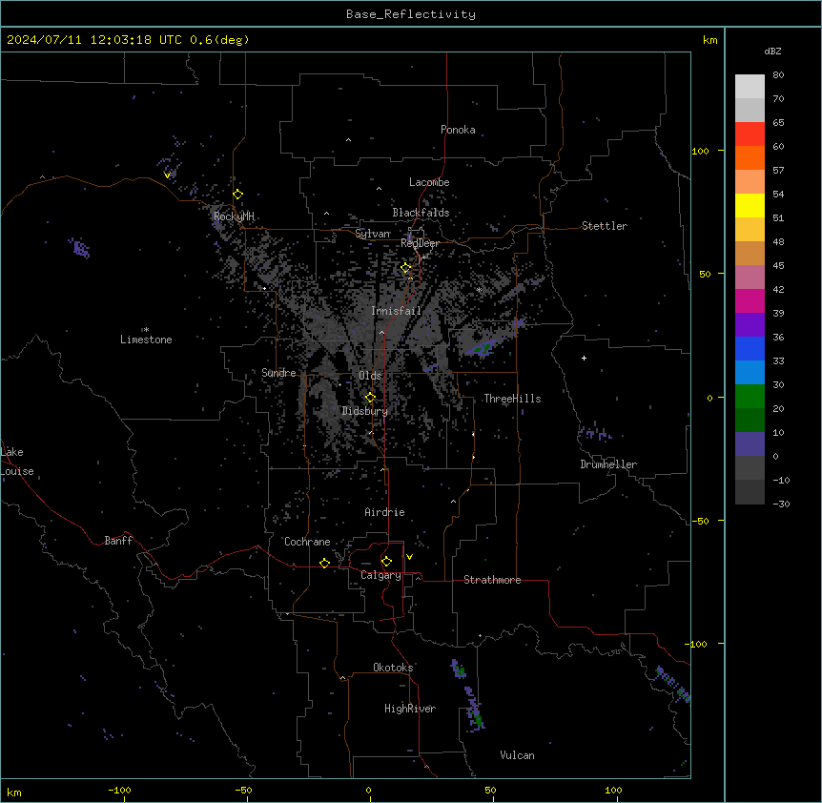Select the slate purple 10-0 dBZ legend swatch
The image size is (822, 803).
[750, 444]
